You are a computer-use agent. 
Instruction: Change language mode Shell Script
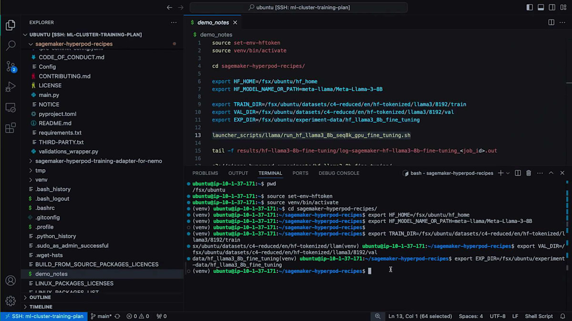click(x=539, y=316)
